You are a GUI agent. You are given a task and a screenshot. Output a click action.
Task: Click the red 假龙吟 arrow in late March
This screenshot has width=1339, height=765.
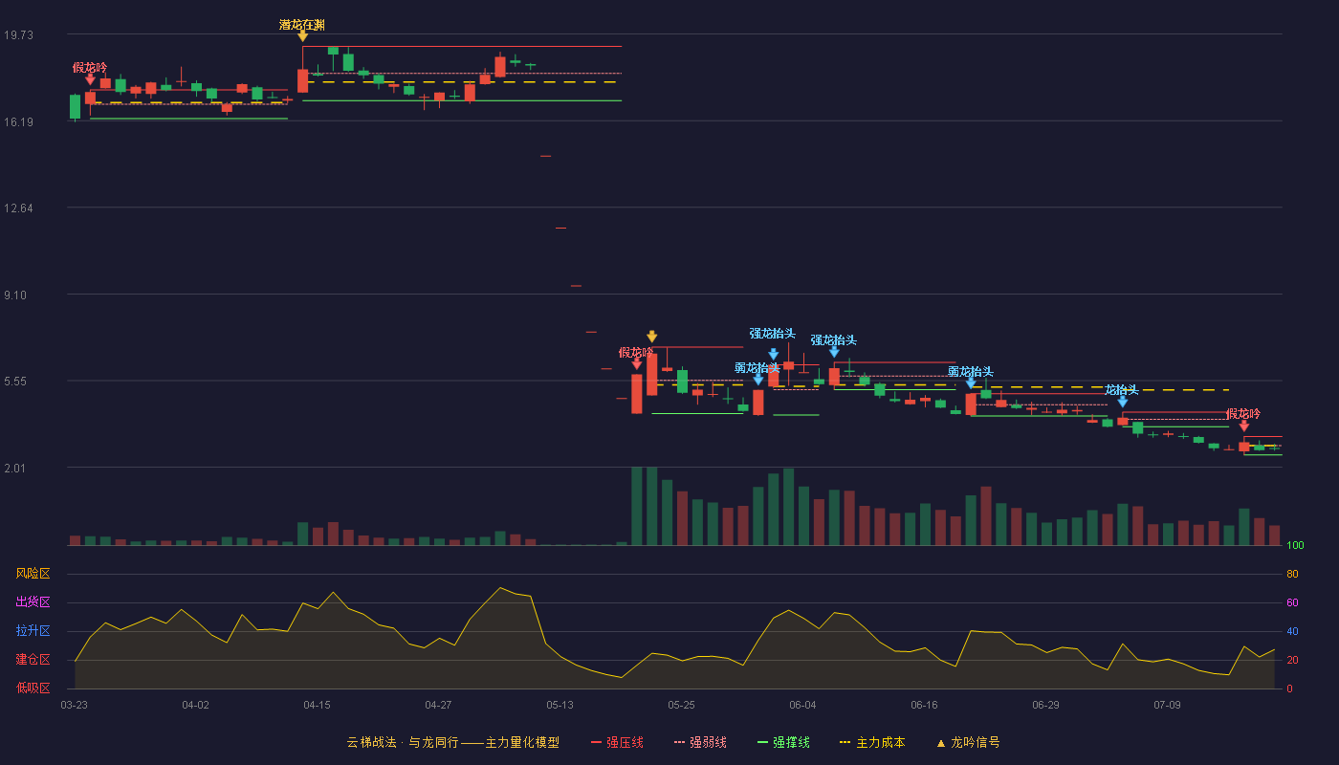pyautogui.click(x=90, y=79)
